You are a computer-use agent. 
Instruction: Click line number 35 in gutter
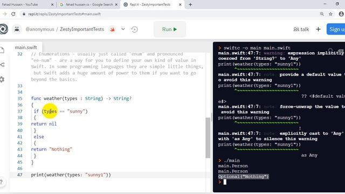(20, 98)
